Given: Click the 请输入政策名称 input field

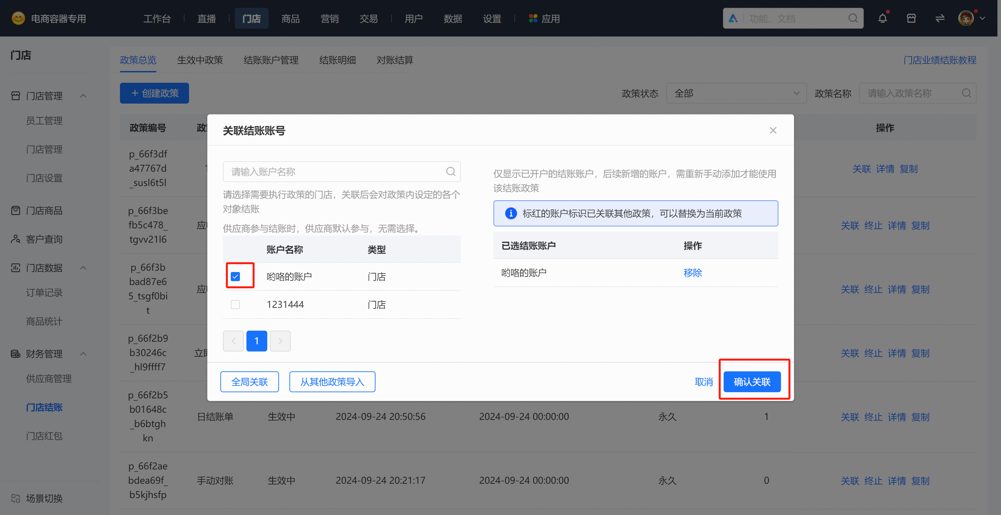Looking at the screenshot, I should point(918,93).
